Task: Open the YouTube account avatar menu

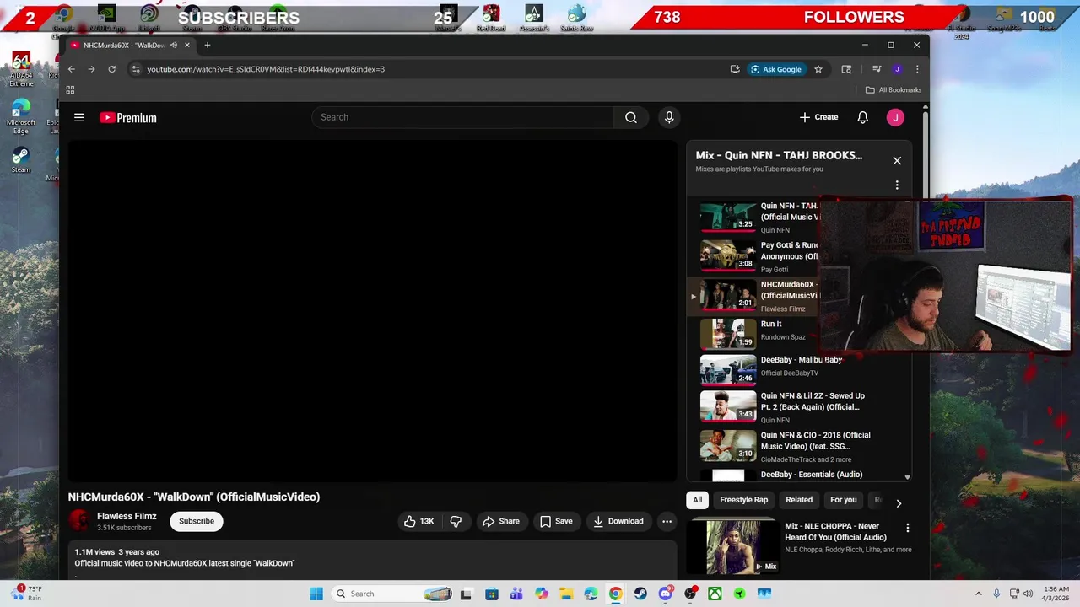Action: 895,117
